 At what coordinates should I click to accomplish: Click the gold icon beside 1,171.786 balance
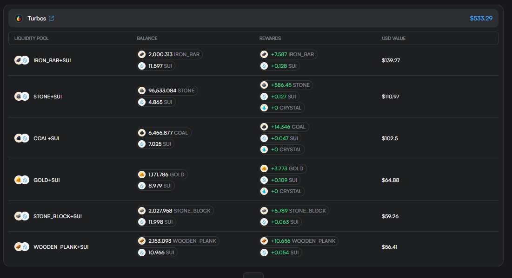142,175
